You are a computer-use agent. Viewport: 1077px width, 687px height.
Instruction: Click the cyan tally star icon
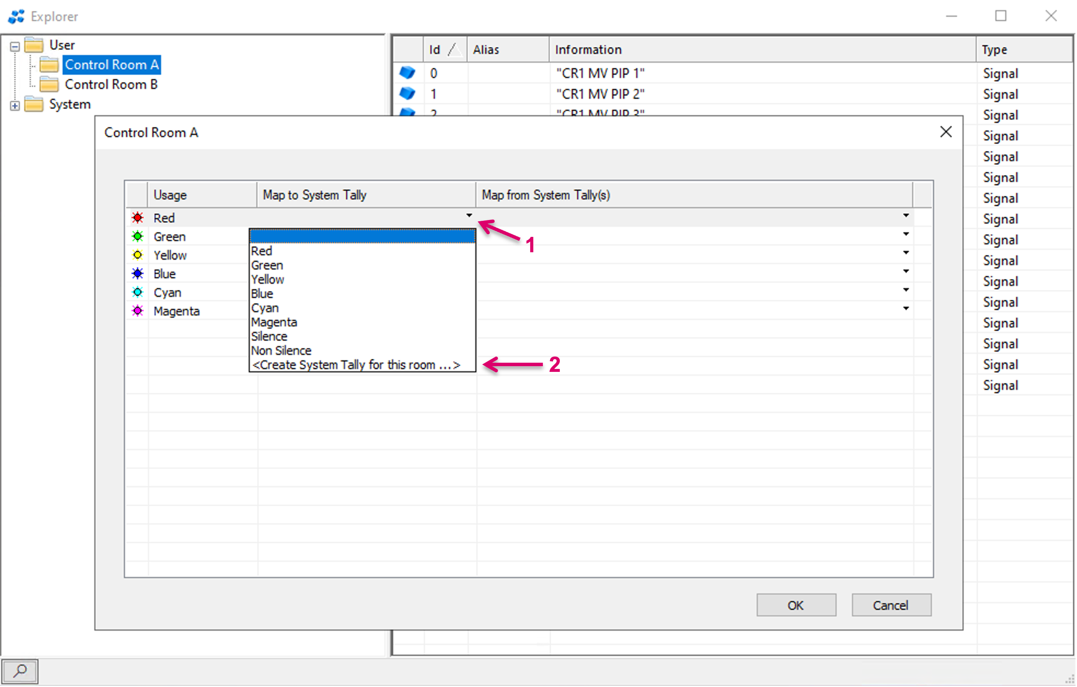[x=137, y=292]
